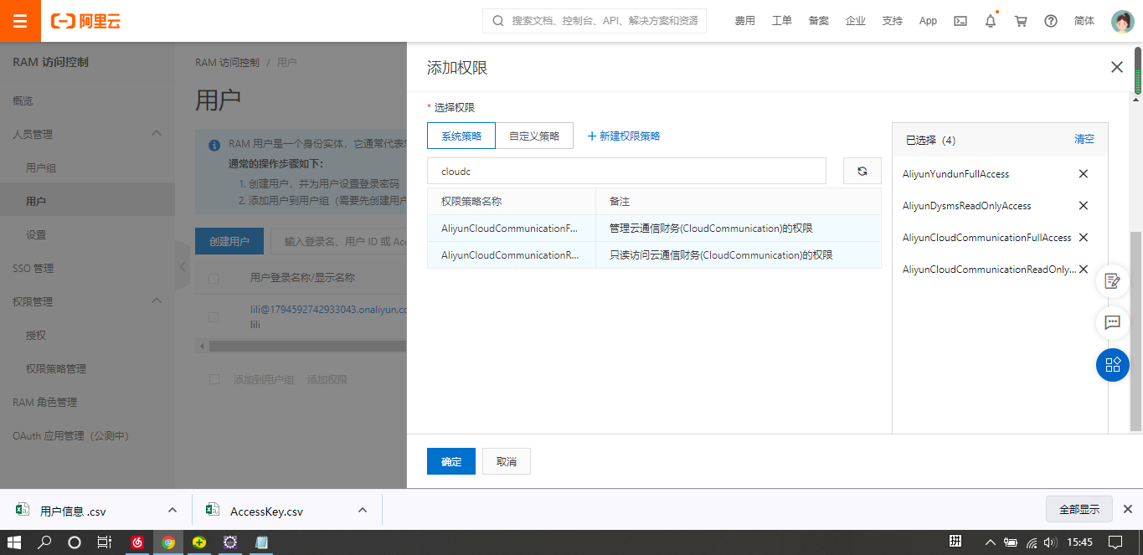Open the hamburger main menu

click(x=20, y=21)
